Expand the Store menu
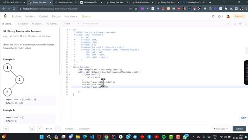The image size is (248, 140). [86, 16]
